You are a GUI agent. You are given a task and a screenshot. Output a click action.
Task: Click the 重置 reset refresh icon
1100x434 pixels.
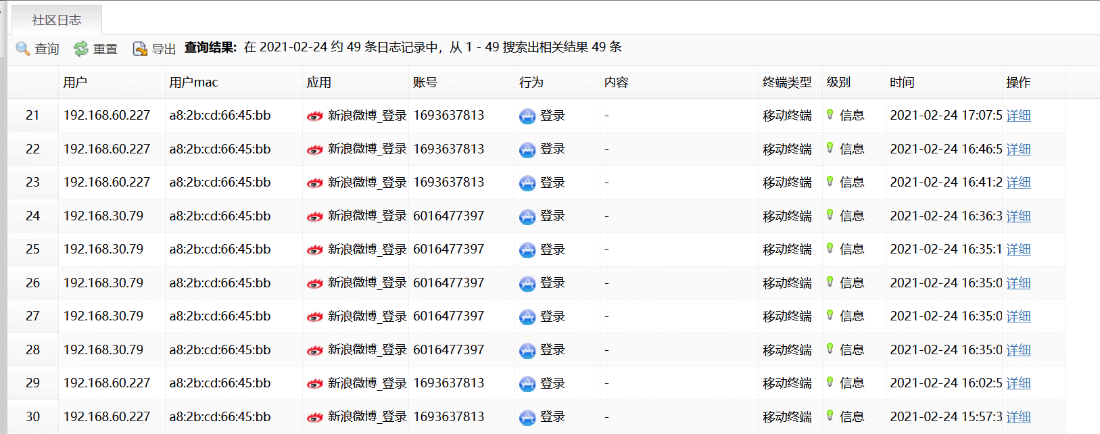click(81, 49)
